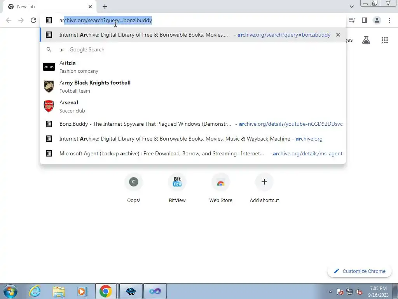Image resolution: width=398 pixels, height=299 pixels.
Task: Open the BonziBuddy Internet Spyware suggestion
Action: tap(193, 124)
